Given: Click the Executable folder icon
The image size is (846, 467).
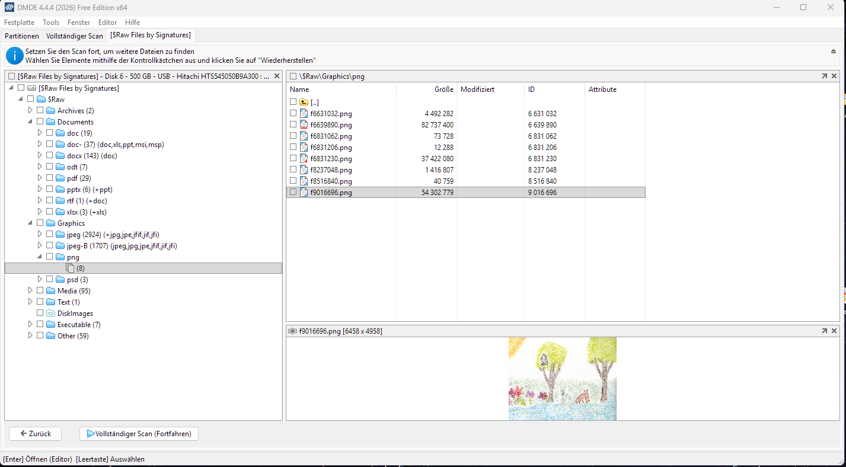Looking at the screenshot, I should (50, 324).
